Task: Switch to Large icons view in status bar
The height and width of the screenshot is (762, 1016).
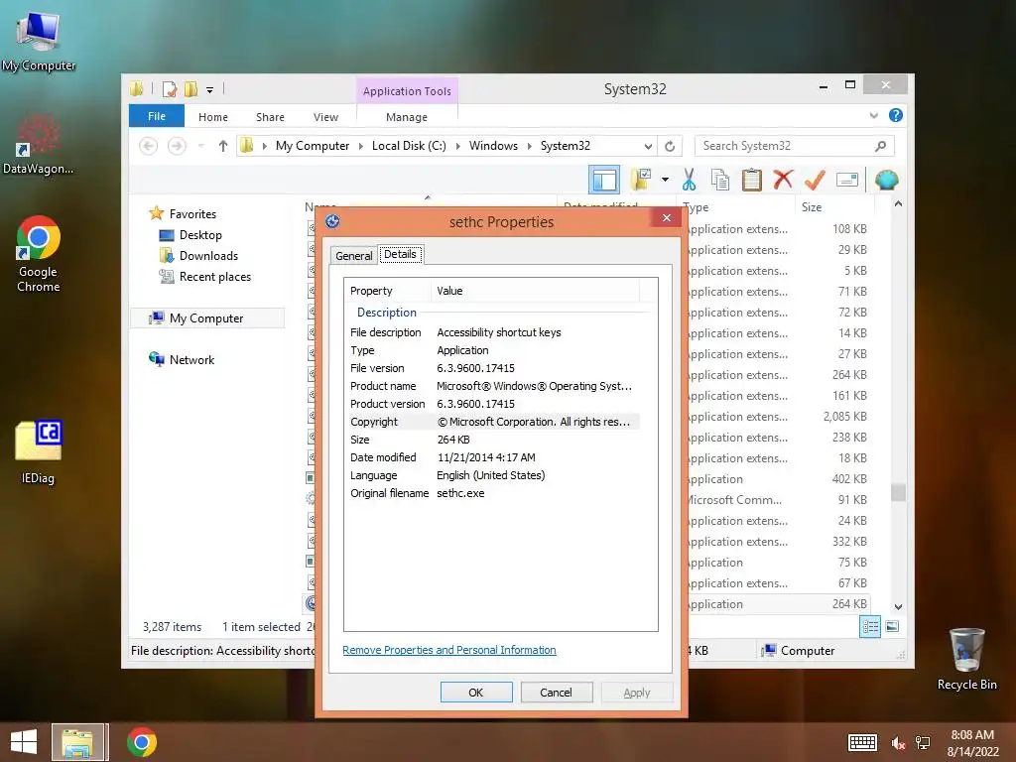Action: pos(892,626)
